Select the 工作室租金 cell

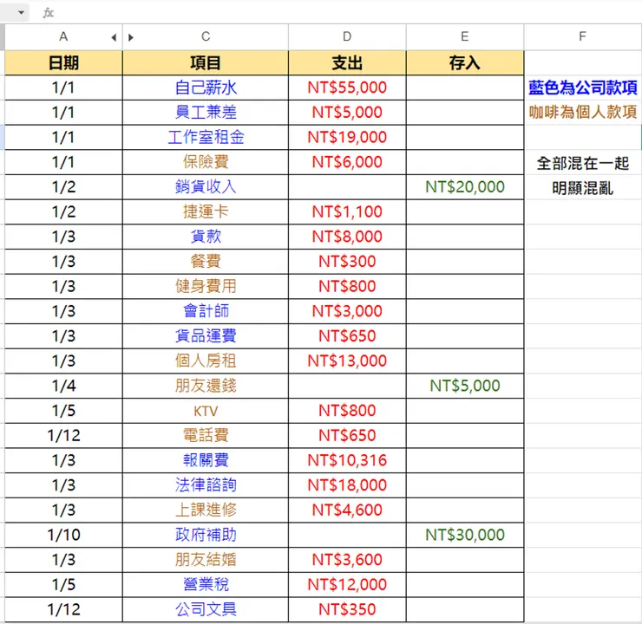click(x=206, y=138)
